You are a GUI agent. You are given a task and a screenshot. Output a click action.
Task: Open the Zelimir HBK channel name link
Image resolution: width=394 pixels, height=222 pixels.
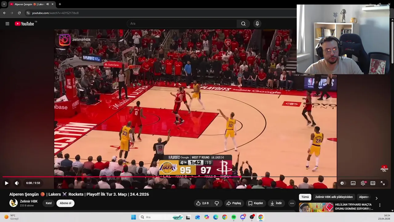pyautogui.click(x=29, y=201)
